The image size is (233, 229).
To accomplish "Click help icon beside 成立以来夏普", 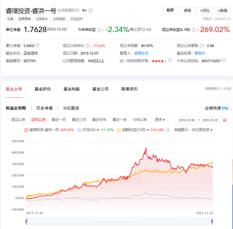I will 201,46.
